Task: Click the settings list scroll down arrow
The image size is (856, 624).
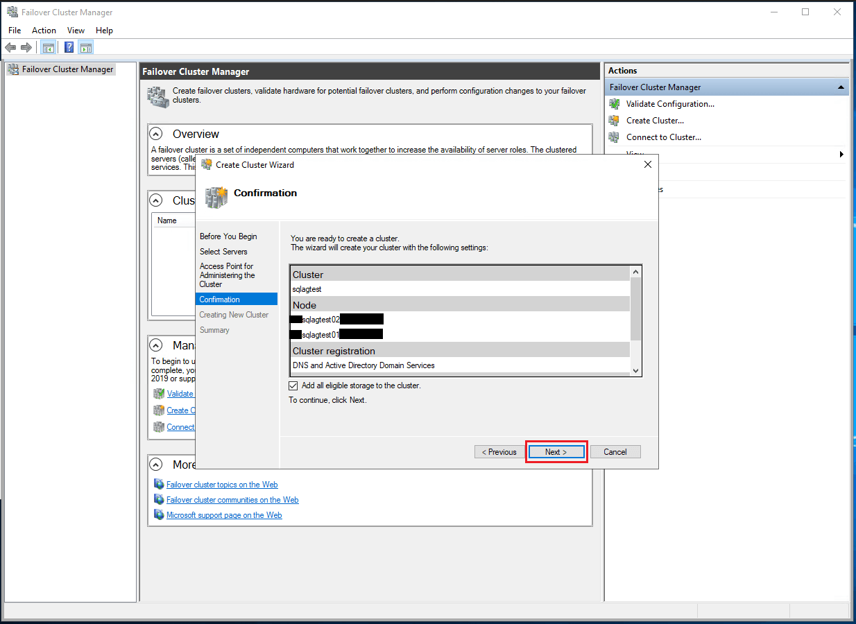Action: 635,370
